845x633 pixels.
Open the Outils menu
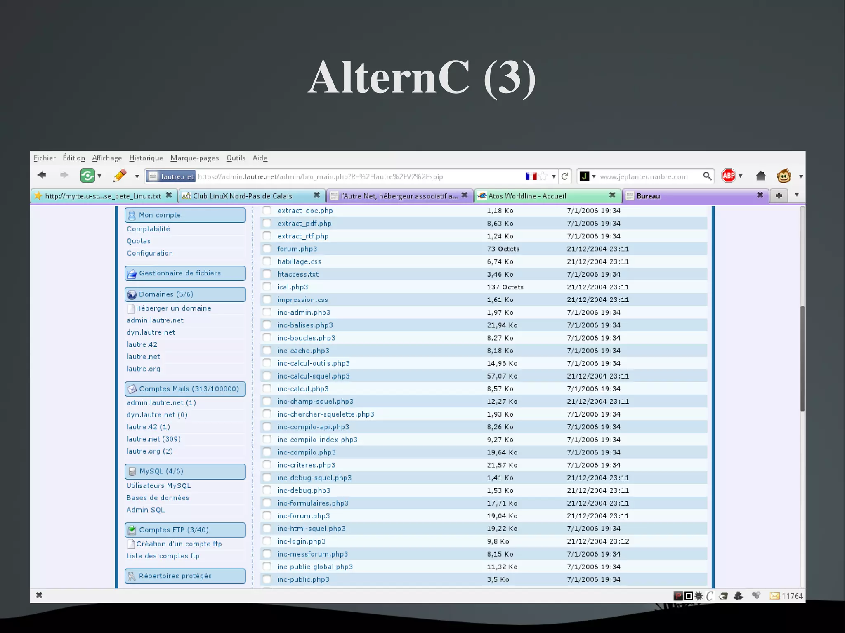pos(236,158)
